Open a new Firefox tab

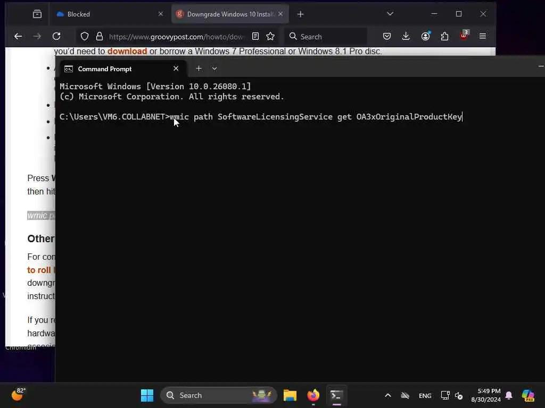tap(301, 14)
